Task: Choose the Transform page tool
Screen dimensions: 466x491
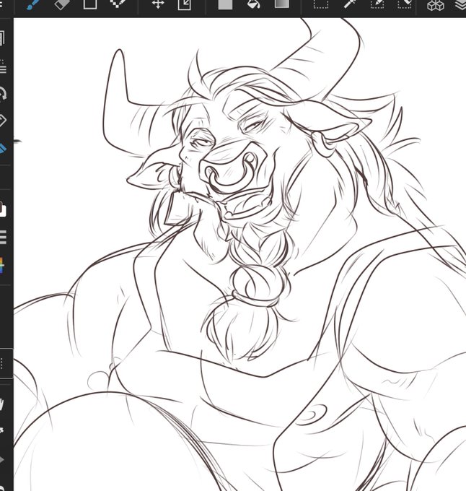Action: pyautogui.click(x=184, y=4)
